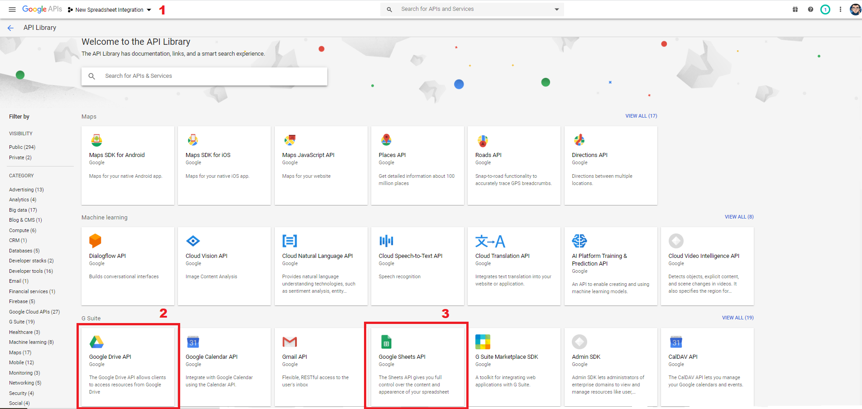Filter by Advertising category
Screen dimensions: 862x409
[x=26, y=190]
